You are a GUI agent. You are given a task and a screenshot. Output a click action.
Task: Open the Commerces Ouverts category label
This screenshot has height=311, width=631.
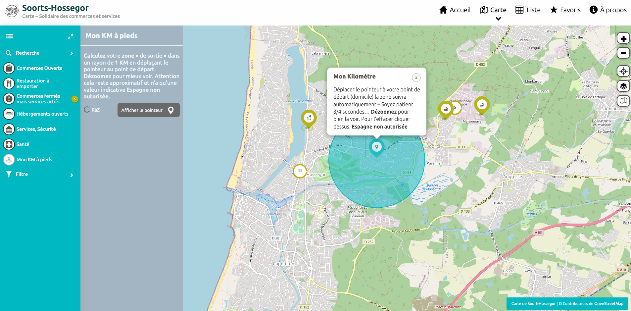(x=39, y=68)
